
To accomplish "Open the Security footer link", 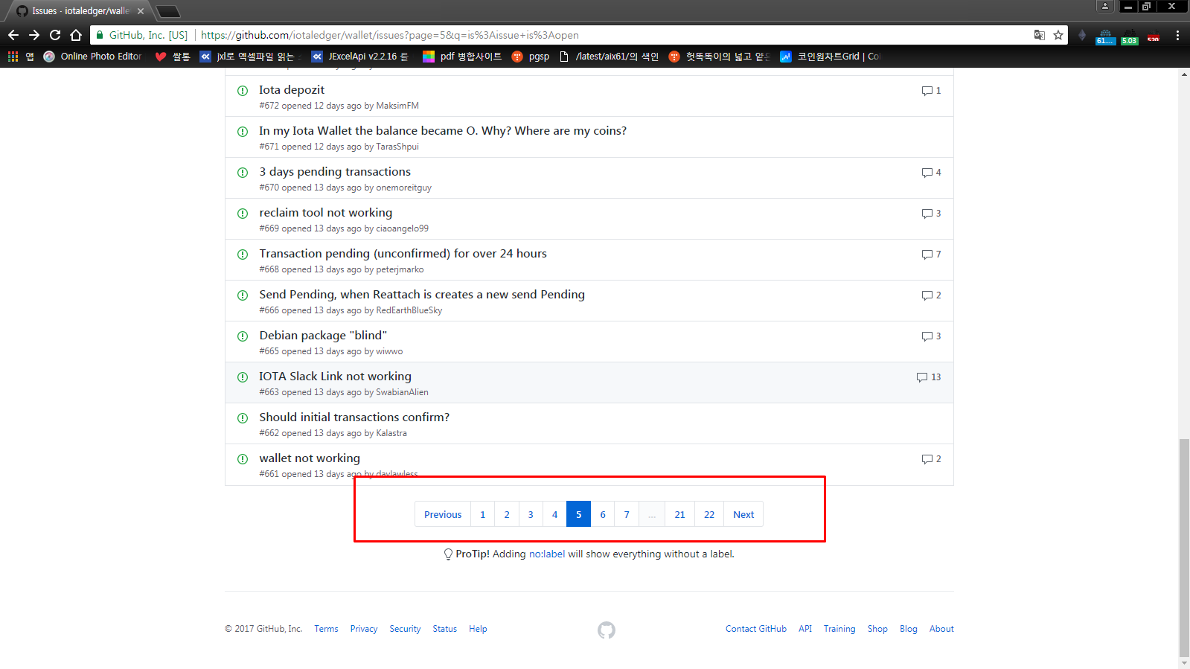I will tap(405, 629).
